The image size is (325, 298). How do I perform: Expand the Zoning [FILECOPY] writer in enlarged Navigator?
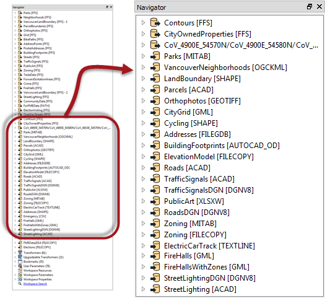143,235
